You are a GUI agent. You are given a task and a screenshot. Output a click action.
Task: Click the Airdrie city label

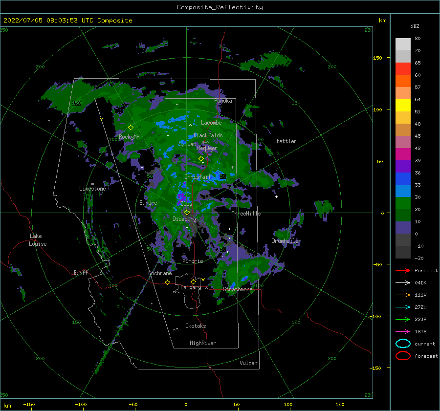pos(193,261)
